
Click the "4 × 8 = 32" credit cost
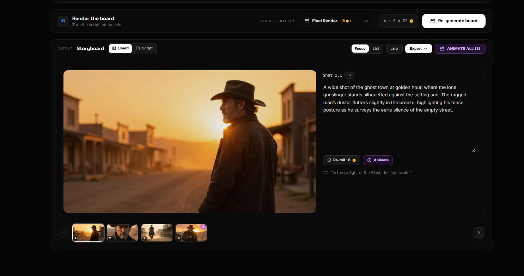(x=398, y=21)
